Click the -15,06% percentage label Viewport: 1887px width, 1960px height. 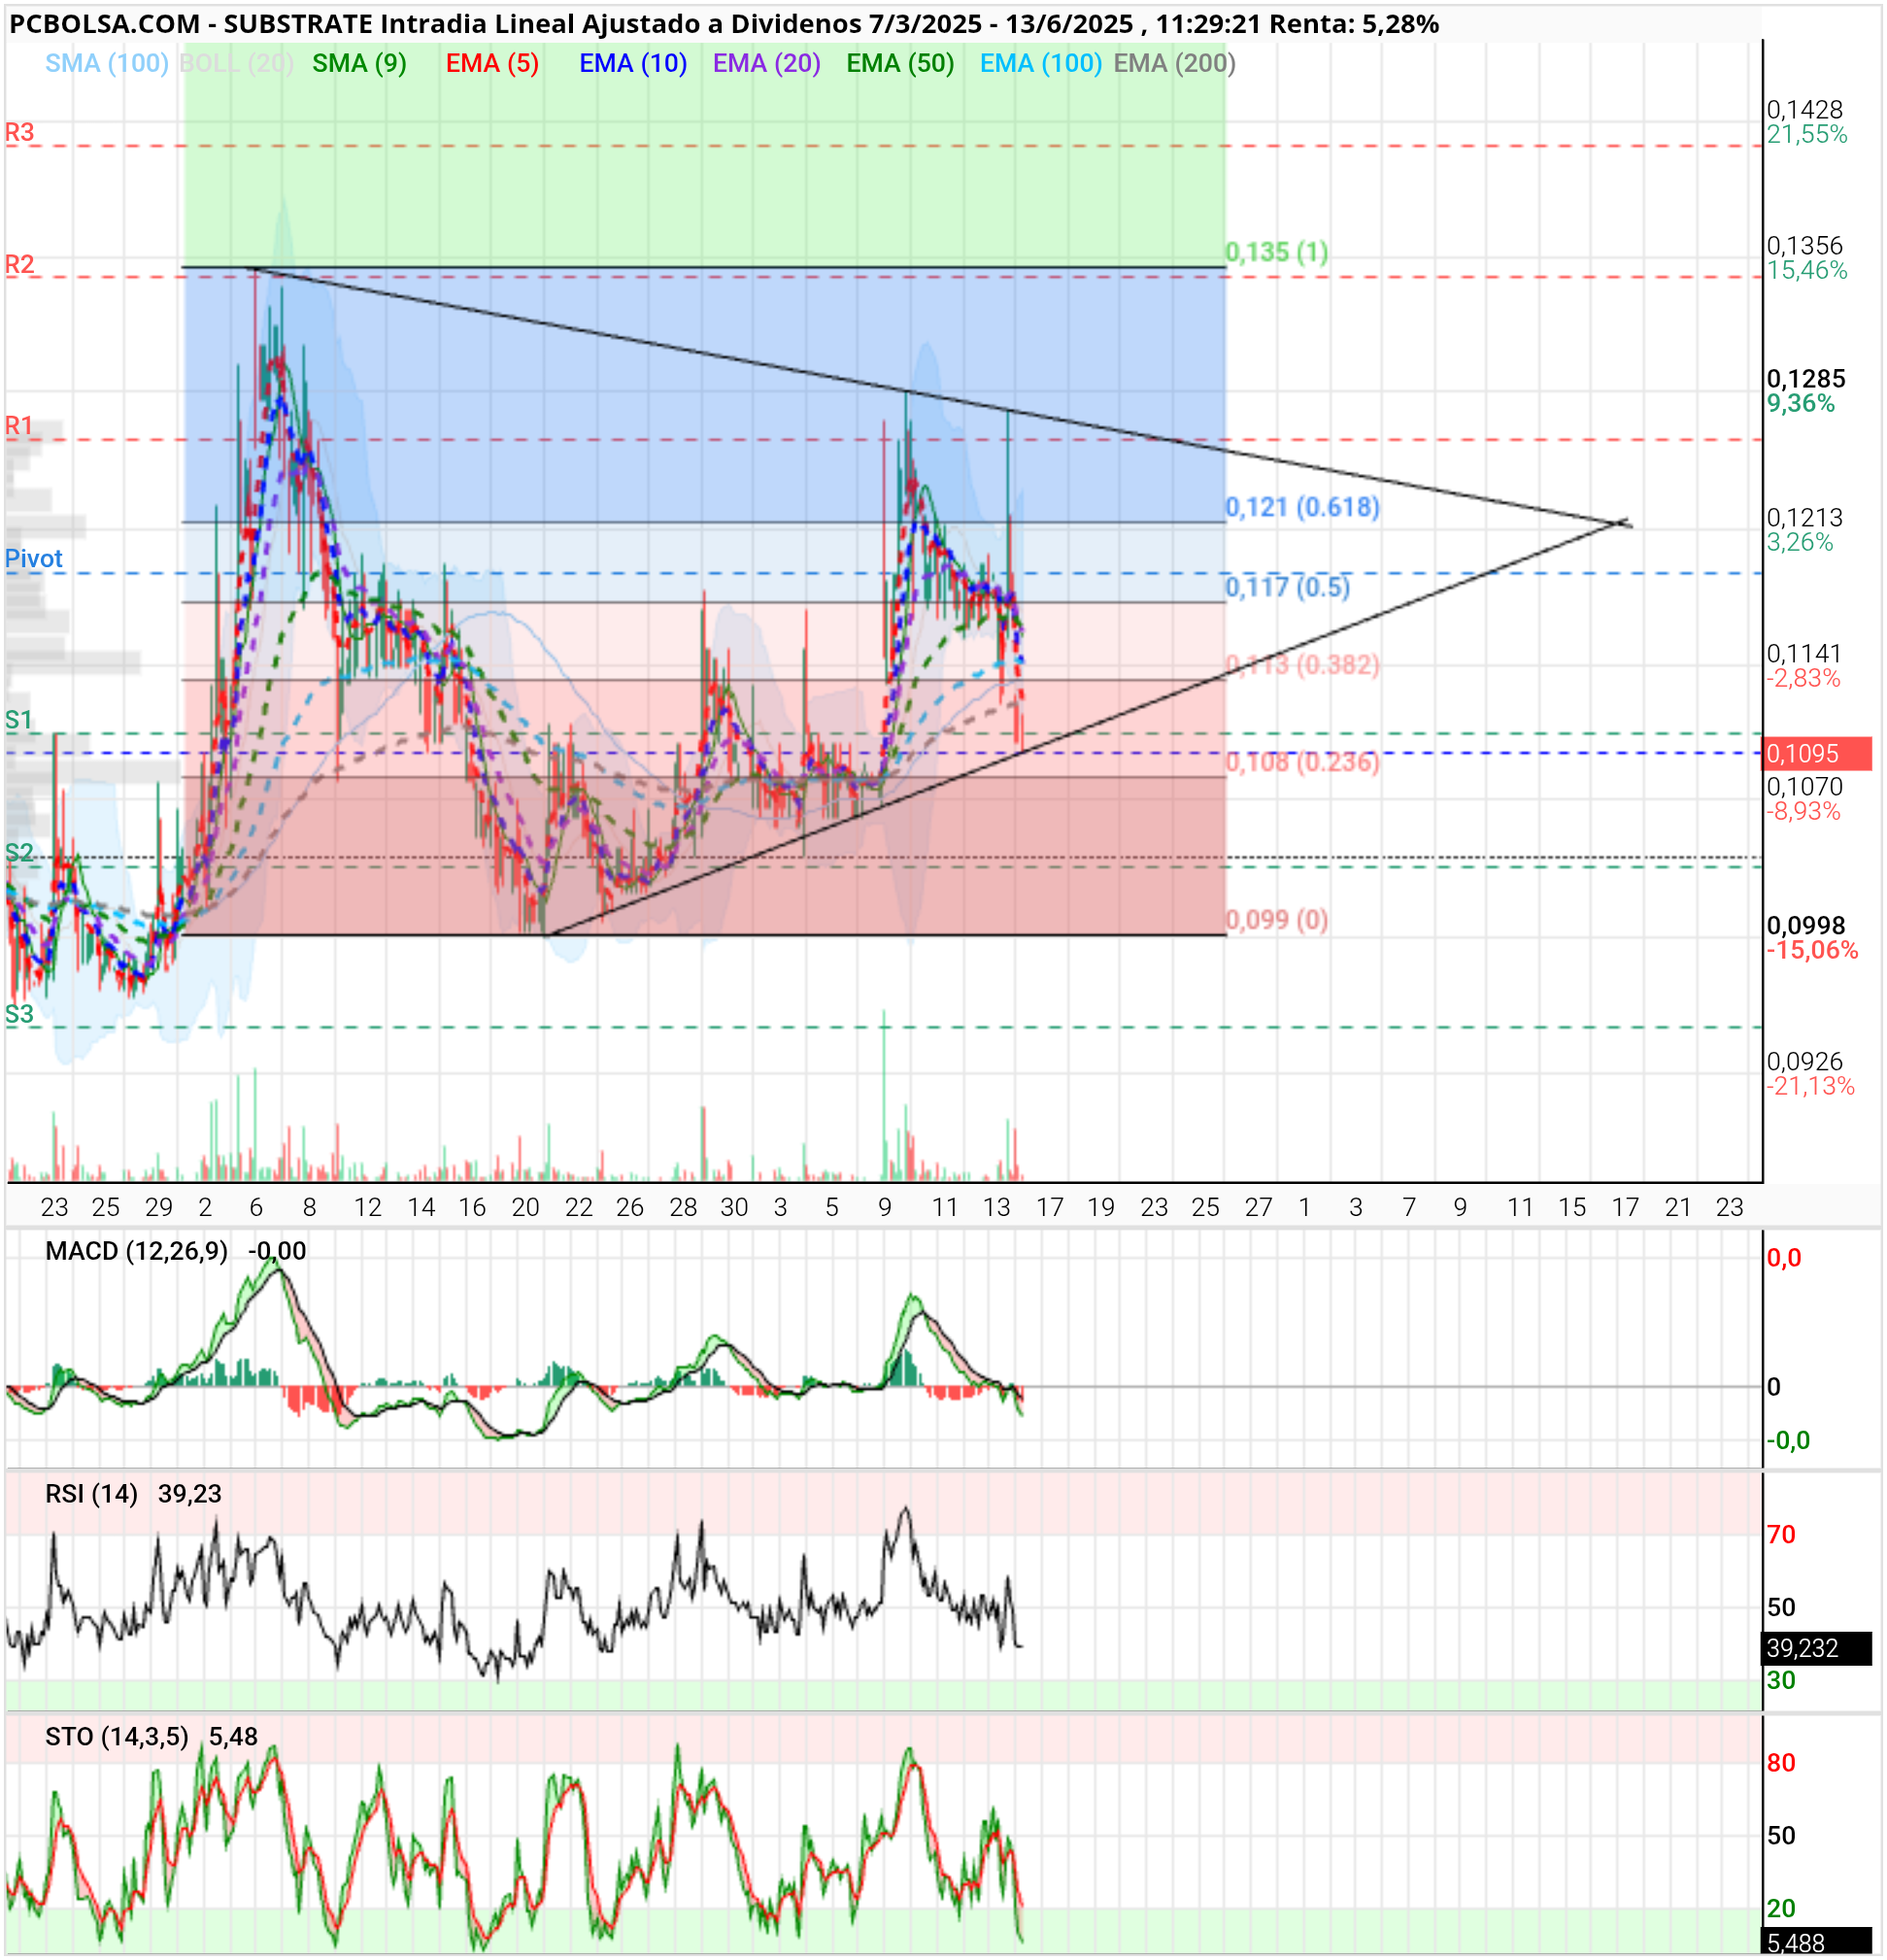(x=1811, y=950)
